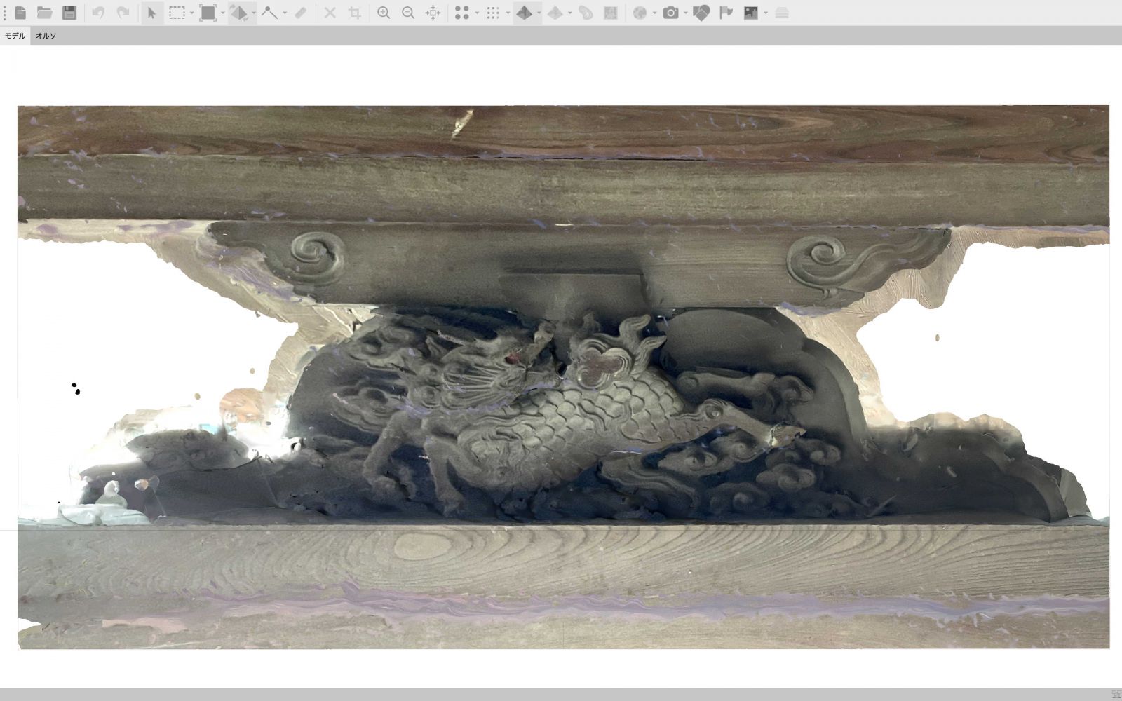The width and height of the screenshot is (1122, 701).
Task: Click the Delete selection X icon
Action: 330,13
